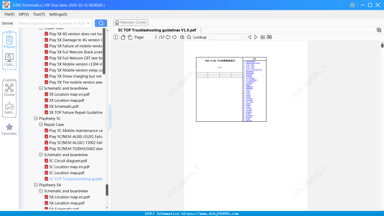Open 5A Location map en.pdf
The height and width of the screenshot is (216, 384).
tap(70, 197)
